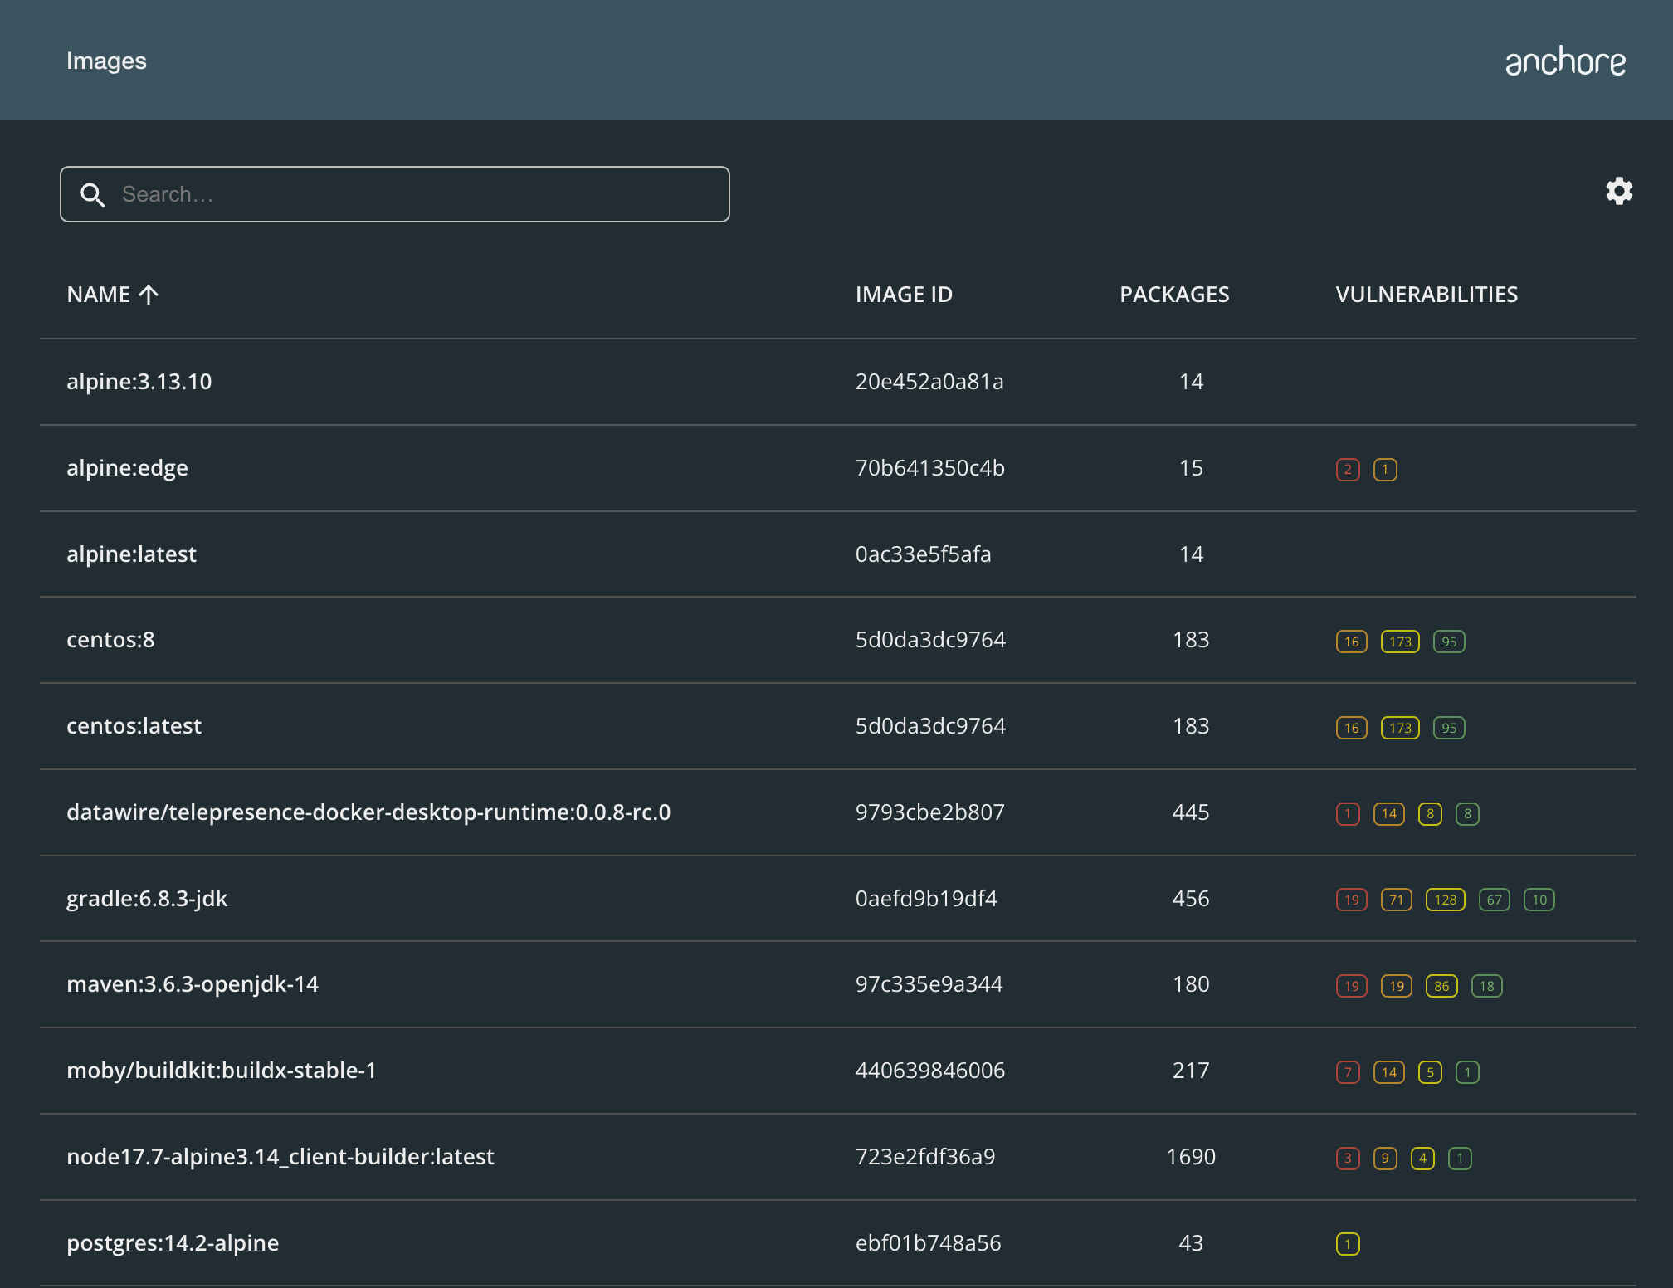Select the node17.7-alpine3.14_client-builder:latest row
The image size is (1673, 1288).
coord(280,1157)
